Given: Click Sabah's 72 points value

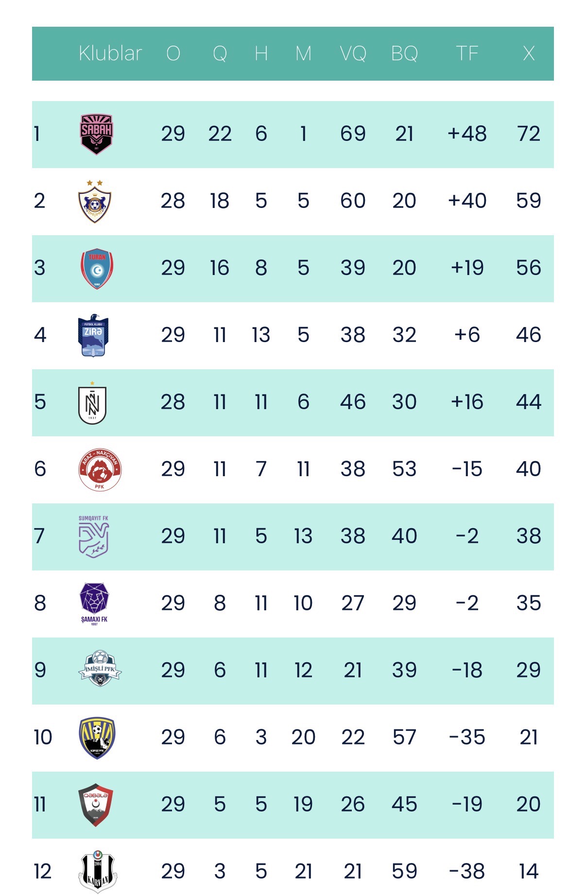Looking at the screenshot, I should 529,134.
